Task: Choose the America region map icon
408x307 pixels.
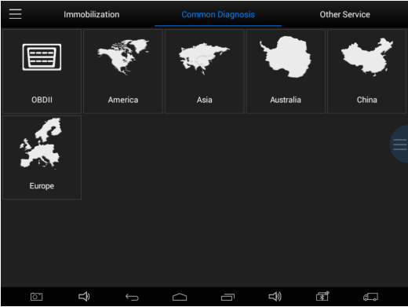Action: 123,57
